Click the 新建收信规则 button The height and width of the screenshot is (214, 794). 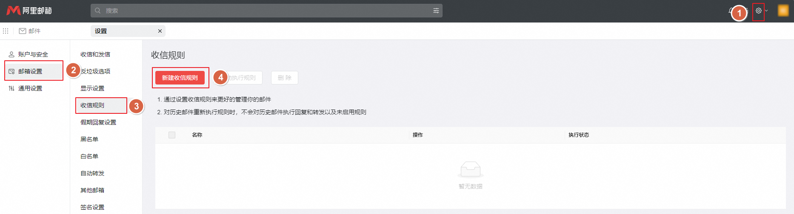click(180, 78)
